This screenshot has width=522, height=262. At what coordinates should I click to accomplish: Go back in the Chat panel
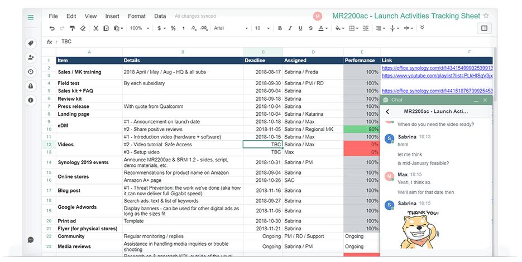(x=387, y=112)
